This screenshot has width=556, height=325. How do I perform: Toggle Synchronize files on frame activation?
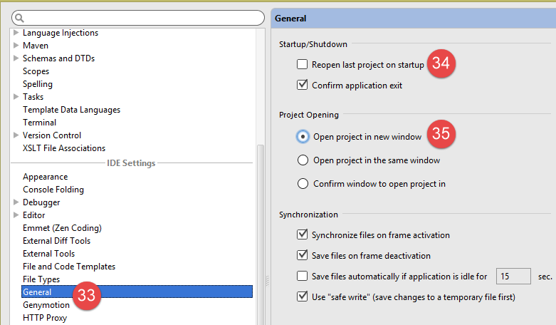pyautogui.click(x=303, y=235)
